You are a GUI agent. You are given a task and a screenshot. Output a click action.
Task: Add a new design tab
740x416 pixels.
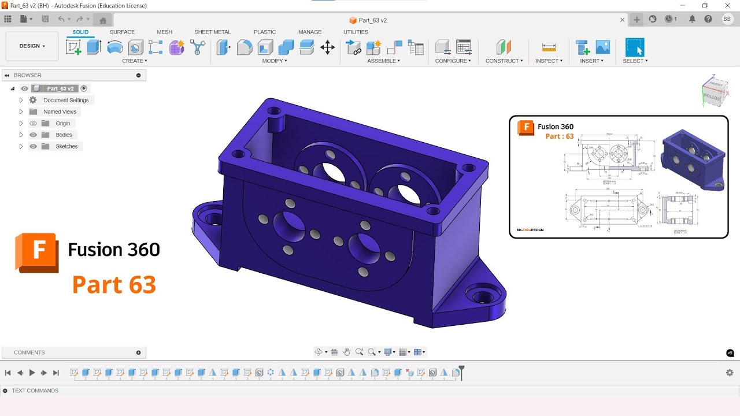(x=637, y=20)
